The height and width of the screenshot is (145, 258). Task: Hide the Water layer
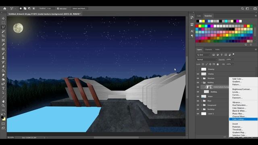tap(198, 97)
